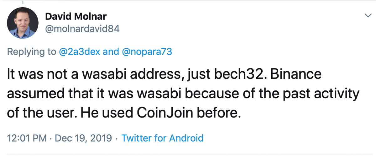Click David Molnar's profile avatar photo
Viewport: 376px width, 157px height.
[23, 23]
